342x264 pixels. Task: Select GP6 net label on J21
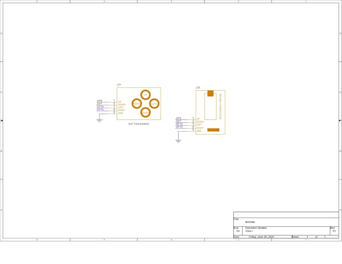click(100, 101)
